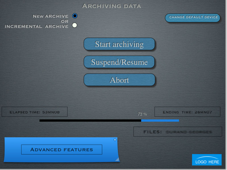
Task: Close the blue Advanced Features panel
Action: pos(115,140)
